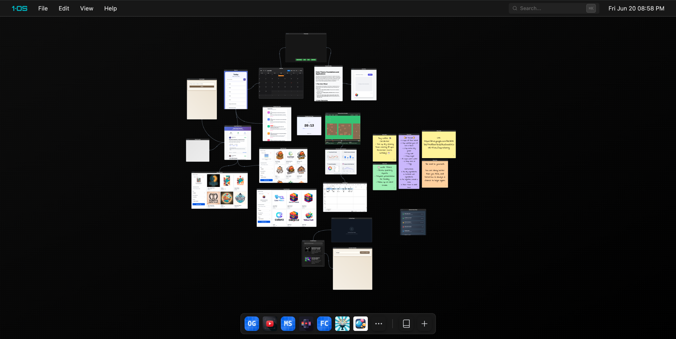Open the File menu
Viewport: 676px width, 339px height.
pos(43,8)
